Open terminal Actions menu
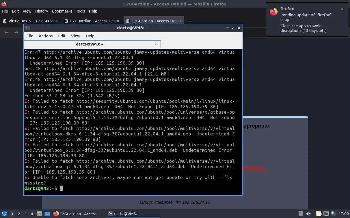This screenshot has width=350, height=218. (x=46, y=36)
